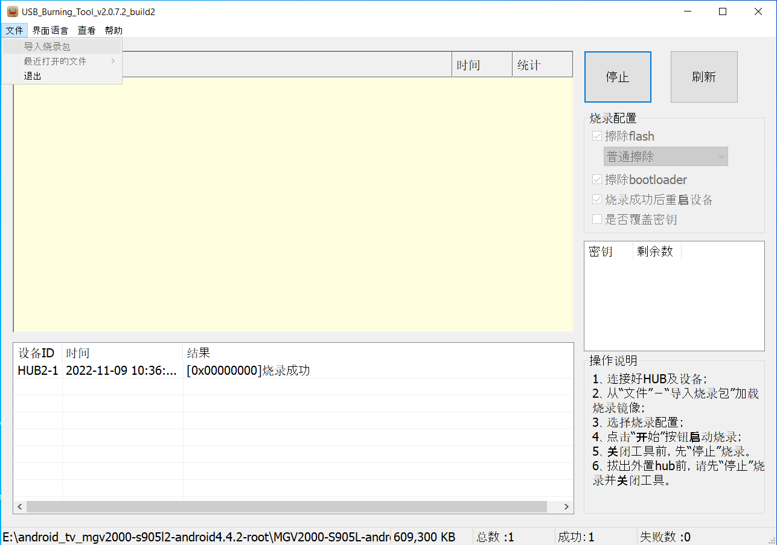This screenshot has width=777, height=545.
Task: Open the 查看 menu
Action: 86,30
